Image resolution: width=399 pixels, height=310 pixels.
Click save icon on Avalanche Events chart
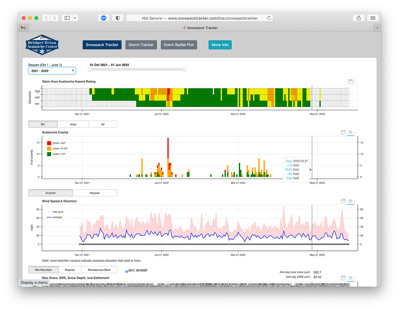click(x=343, y=132)
